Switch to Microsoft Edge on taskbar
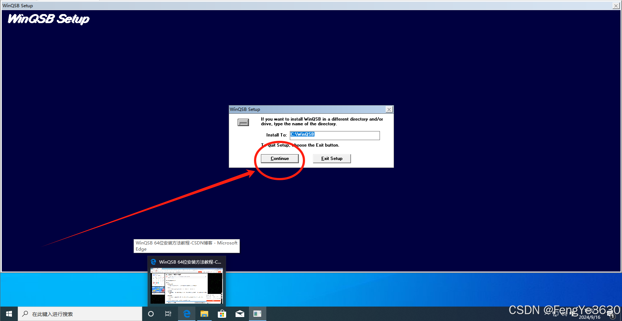The image size is (622, 321). (x=187, y=314)
